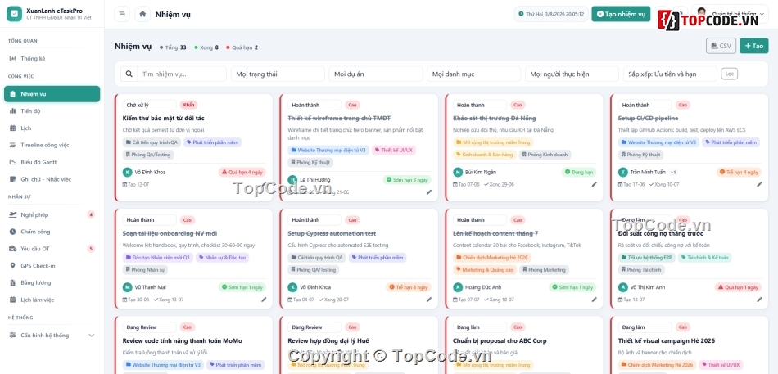Click the search magnifier icon
778x374 pixels.
point(129,74)
